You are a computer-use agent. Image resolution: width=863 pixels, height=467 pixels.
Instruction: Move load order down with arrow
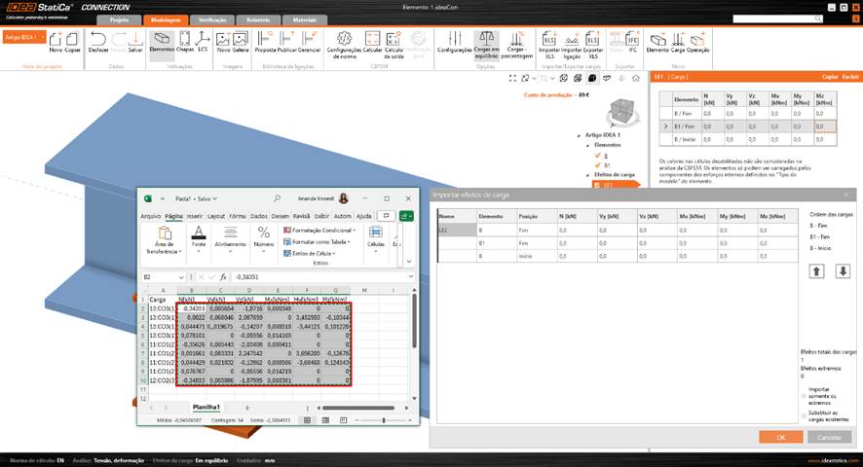843,270
